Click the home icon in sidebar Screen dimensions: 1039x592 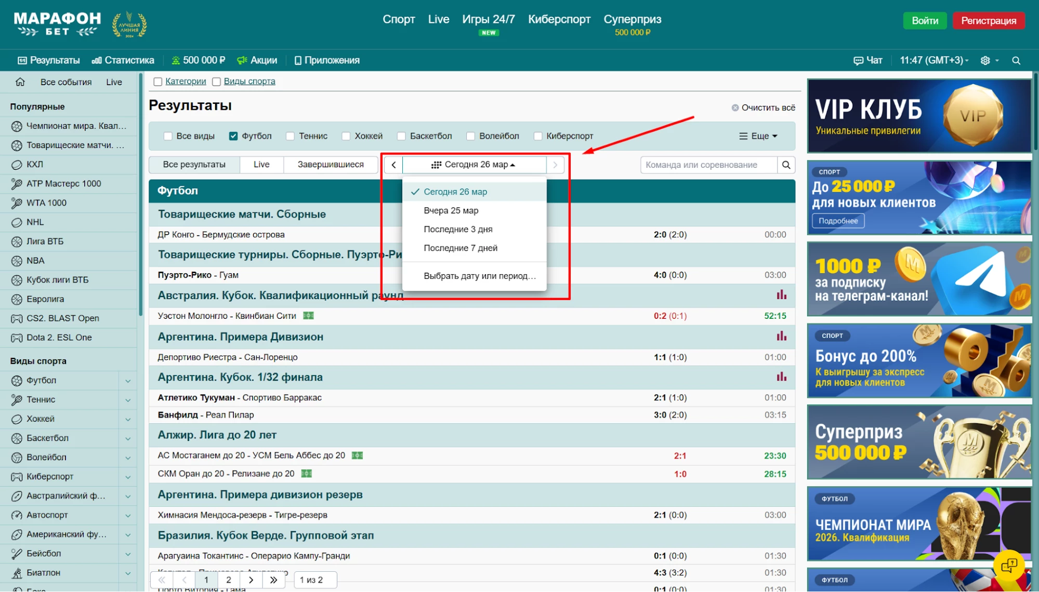(20, 82)
